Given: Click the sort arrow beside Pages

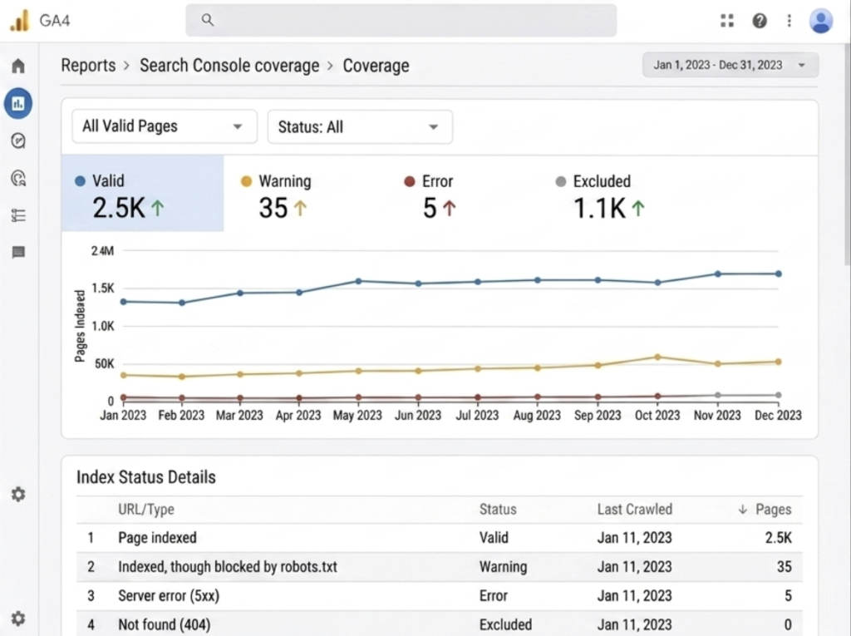Looking at the screenshot, I should (742, 510).
